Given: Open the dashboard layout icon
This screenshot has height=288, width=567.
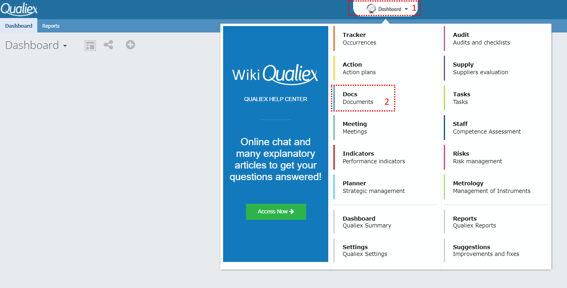Looking at the screenshot, I should coord(90,45).
